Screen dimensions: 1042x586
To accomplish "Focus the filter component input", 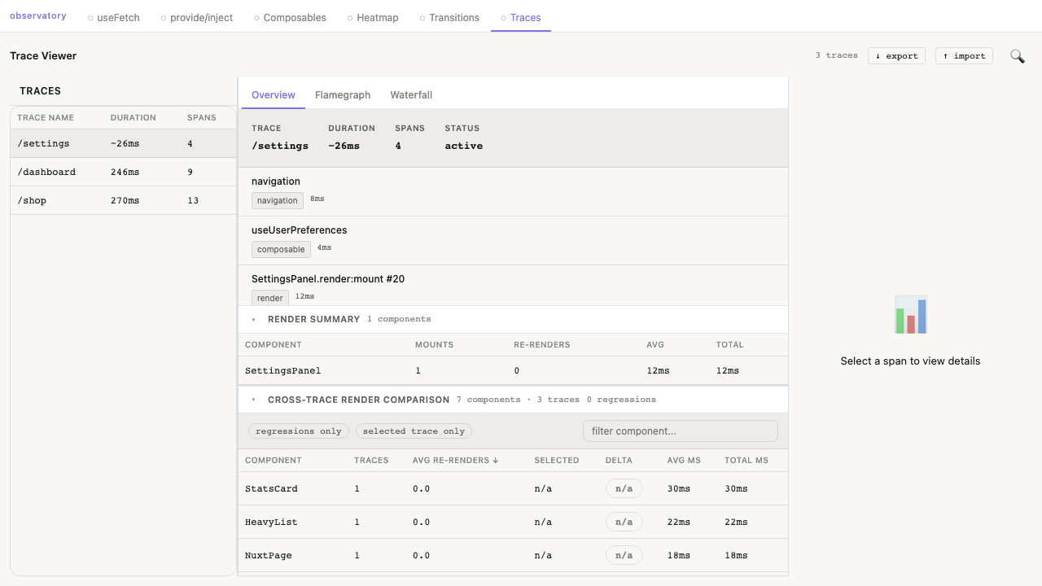I will tap(681, 431).
